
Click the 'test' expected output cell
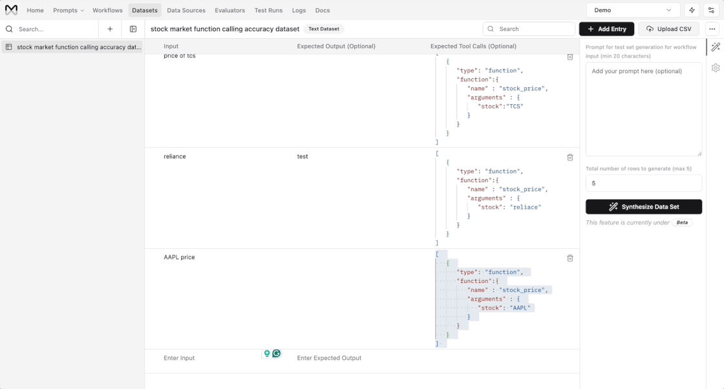pyautogui.click(x=303, y=156)
